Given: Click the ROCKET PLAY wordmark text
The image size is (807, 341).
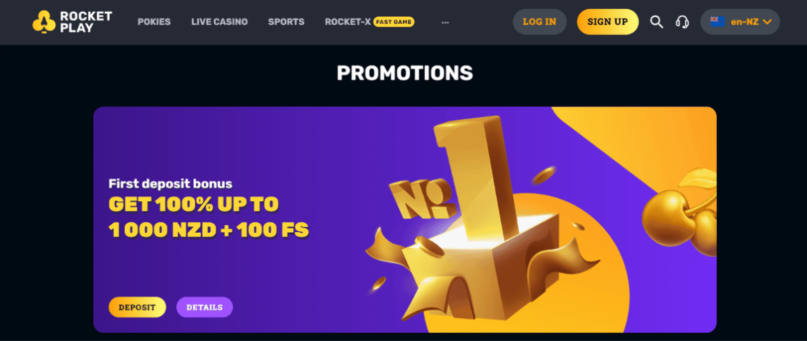Looking at the screenshot, I should coord(86,21).
